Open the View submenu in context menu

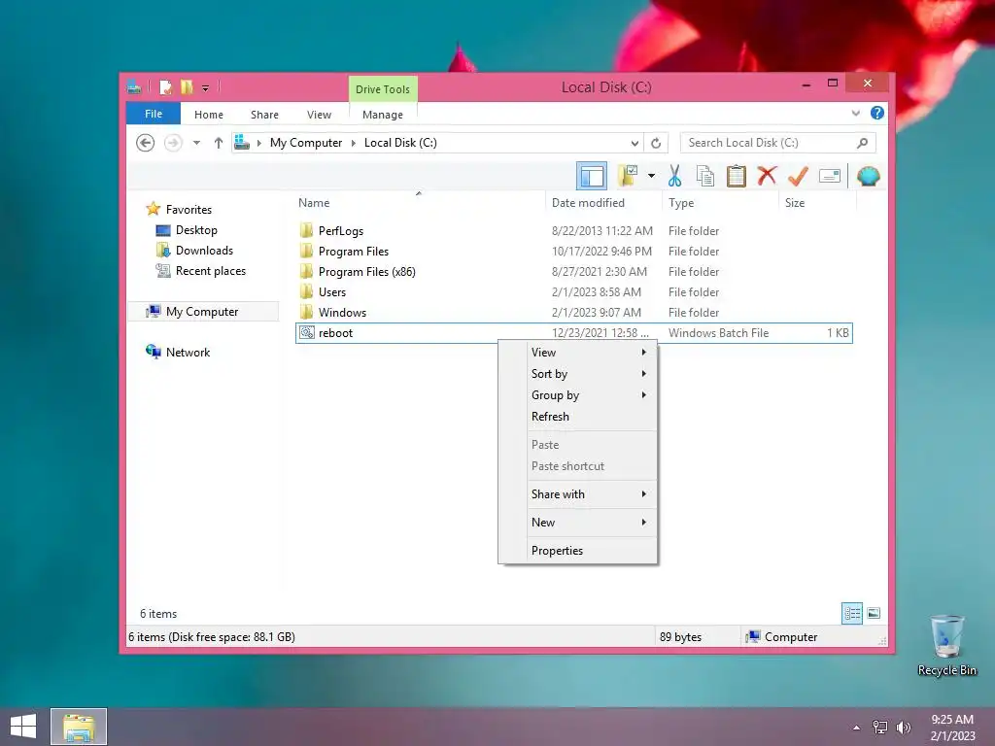(577, 352)
